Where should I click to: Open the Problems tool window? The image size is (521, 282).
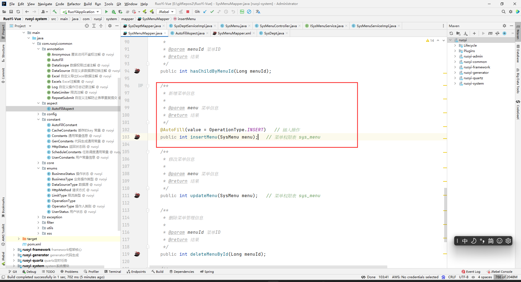pos(69,271)
